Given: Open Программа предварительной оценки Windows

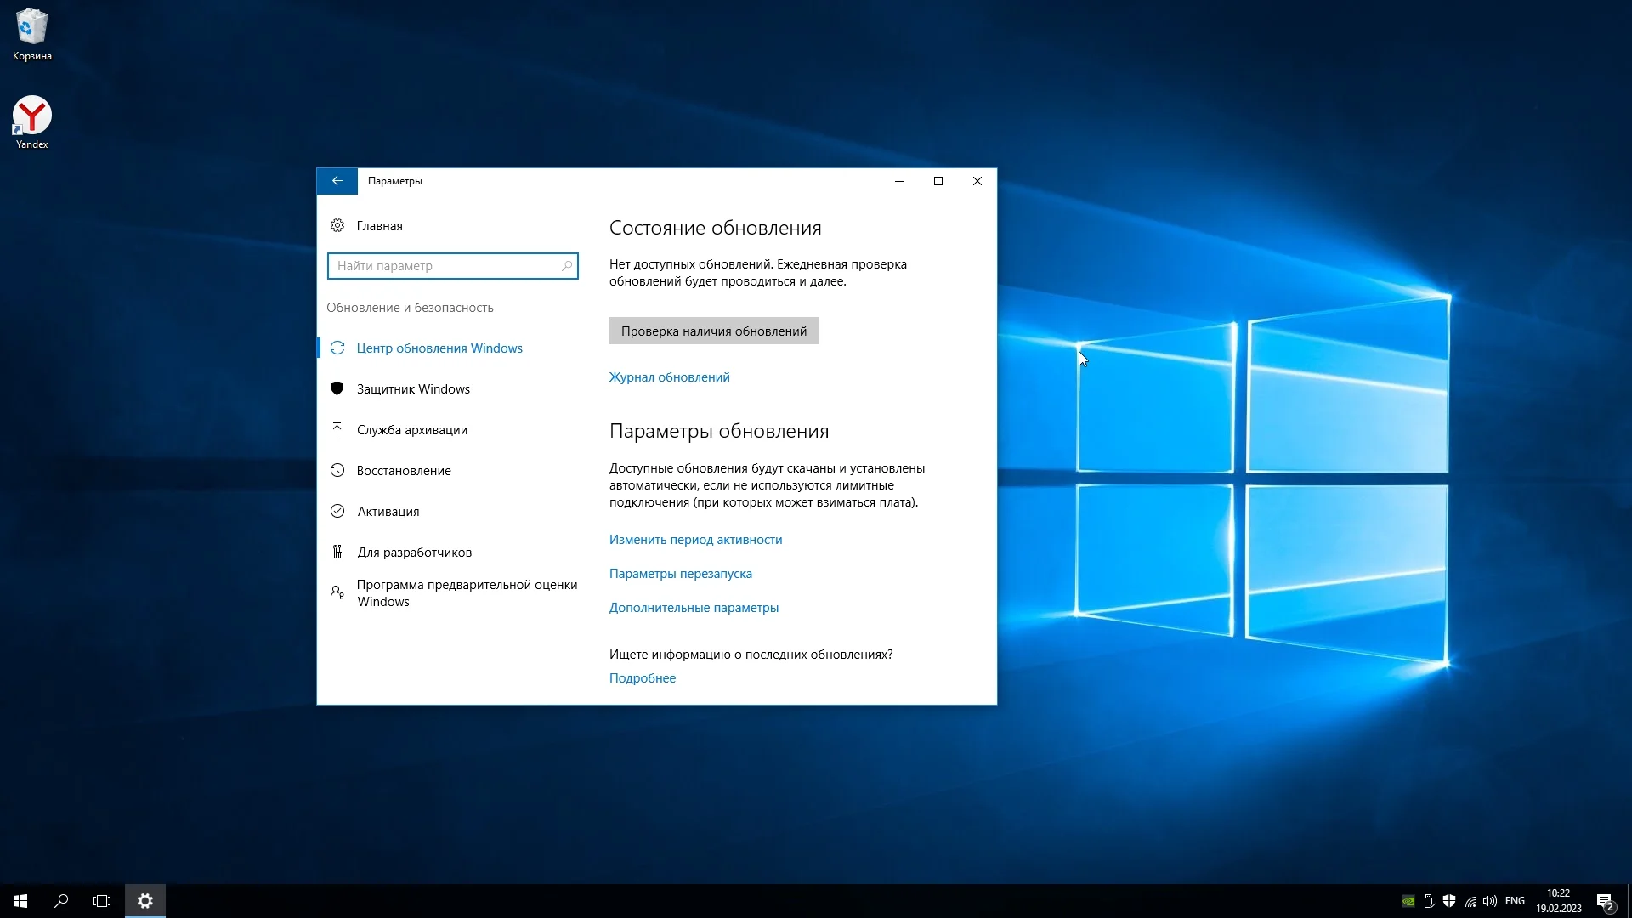Looking at the screenshot, I should point(466,593).
